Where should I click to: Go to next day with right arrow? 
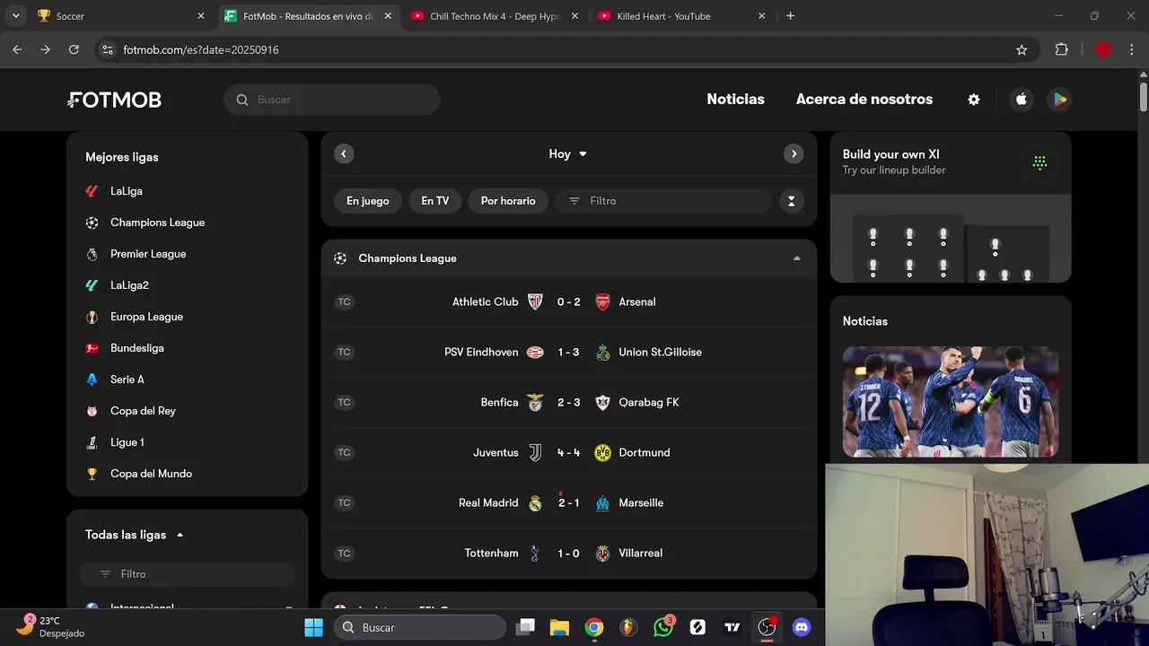tap(794, 153)
